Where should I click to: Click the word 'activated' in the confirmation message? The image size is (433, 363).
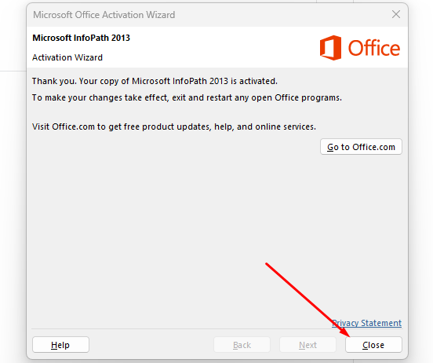pos(258,81)
